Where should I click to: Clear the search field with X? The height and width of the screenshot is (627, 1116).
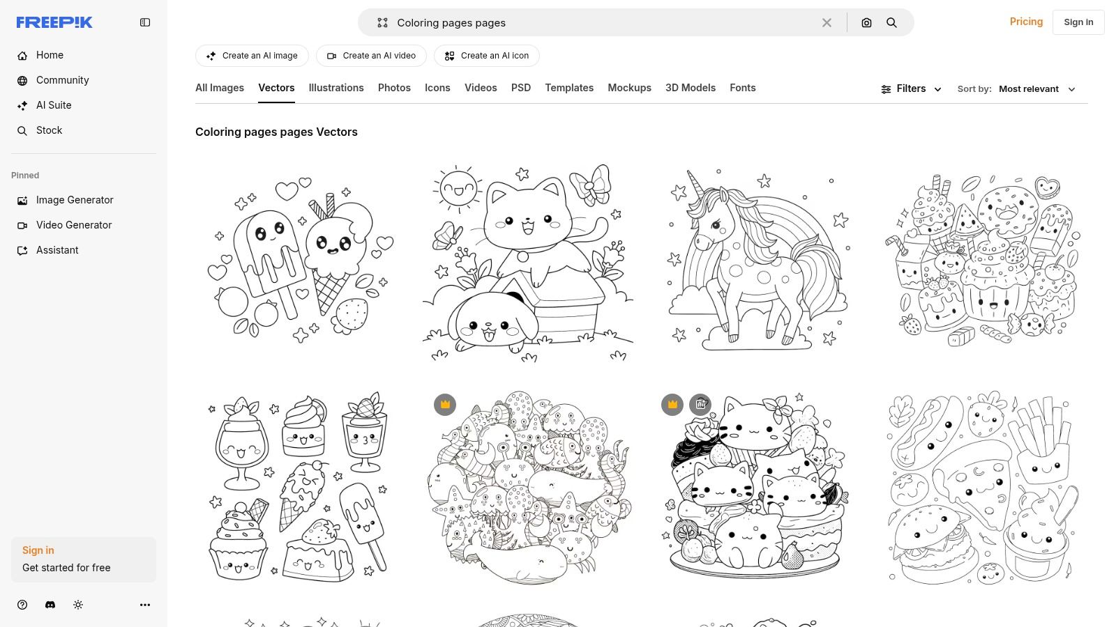pos(827,22)
